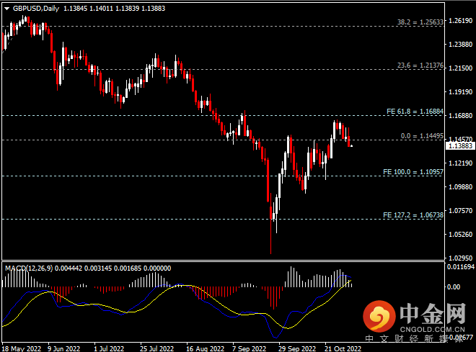Click the MACD scale value 0.011694
The height and width of the screenshot is (352, 476).
tap(461, 267)
